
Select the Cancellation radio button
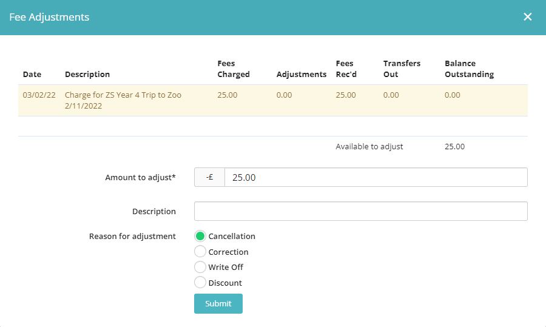[x=200, y=236]
